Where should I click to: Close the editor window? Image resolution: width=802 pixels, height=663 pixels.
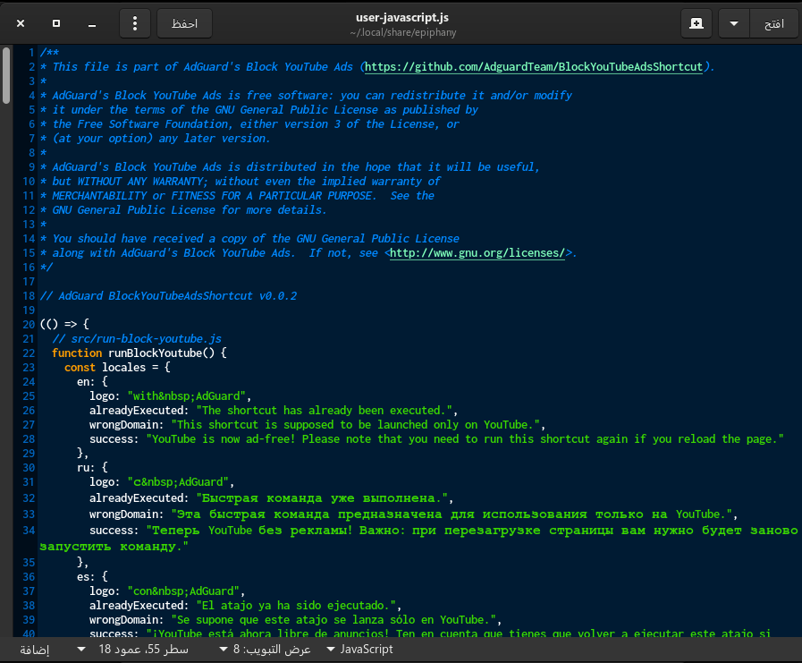[21, 23]
